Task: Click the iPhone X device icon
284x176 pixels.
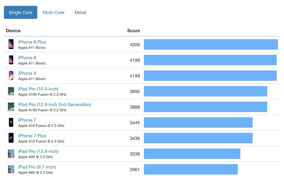Action: pos(11,76)
